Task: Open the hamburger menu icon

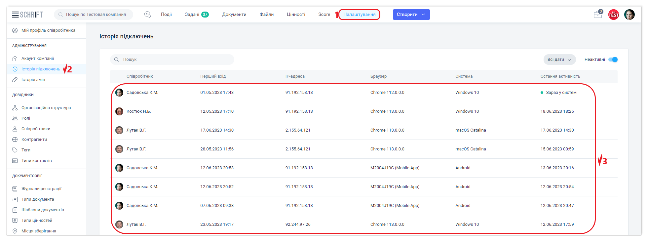Action: pyautogui.click(x=15, y=15)
